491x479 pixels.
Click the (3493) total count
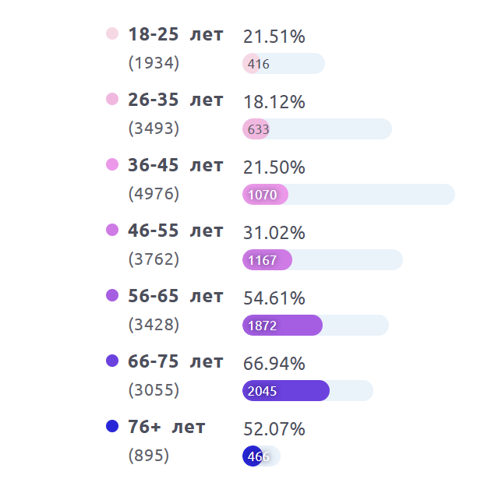coord(154,128)
